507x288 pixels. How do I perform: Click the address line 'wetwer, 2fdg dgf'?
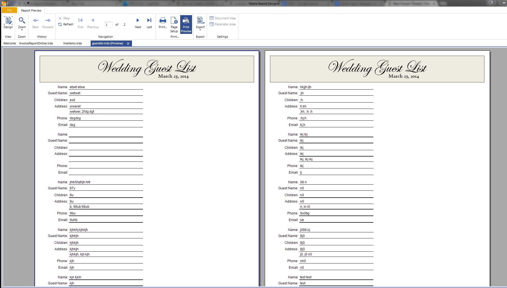tap(82, 112)
